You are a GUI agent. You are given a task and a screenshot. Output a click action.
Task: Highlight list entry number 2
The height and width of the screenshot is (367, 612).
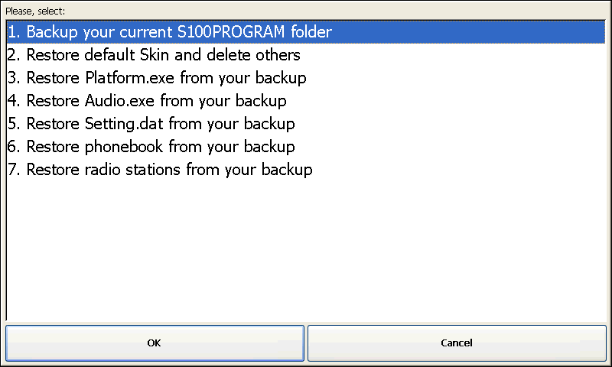click(305, 55)
